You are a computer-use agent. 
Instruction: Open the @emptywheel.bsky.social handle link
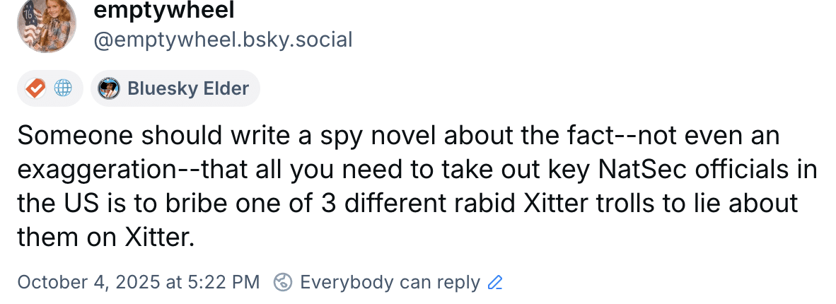[223, 40]
